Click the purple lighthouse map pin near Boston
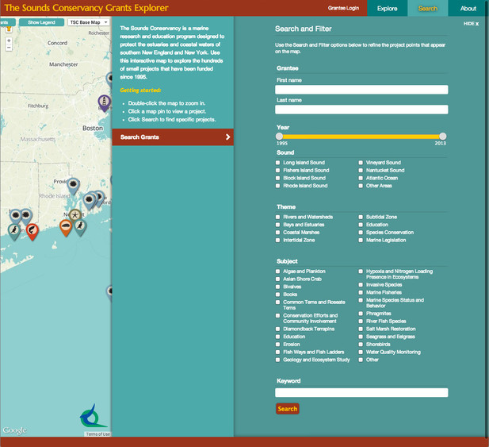The height and width of the screenshot is (447, 489). click(x=104, y=102)
